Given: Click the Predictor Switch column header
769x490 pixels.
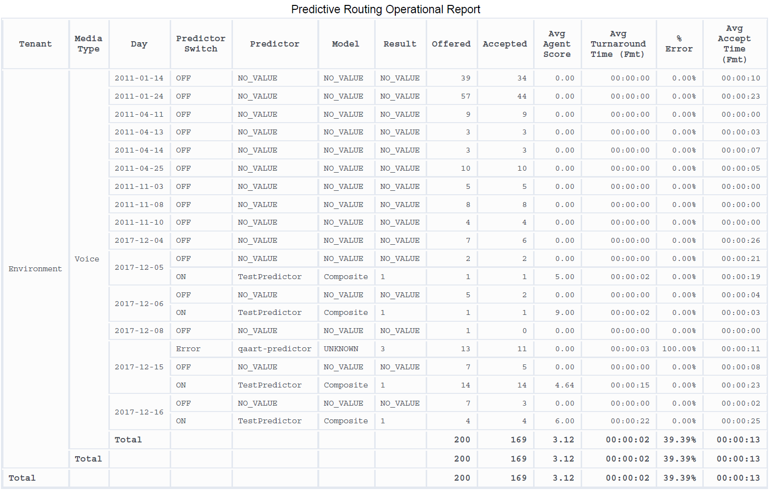Looking at the screenshot, I should tap(201, 44).
